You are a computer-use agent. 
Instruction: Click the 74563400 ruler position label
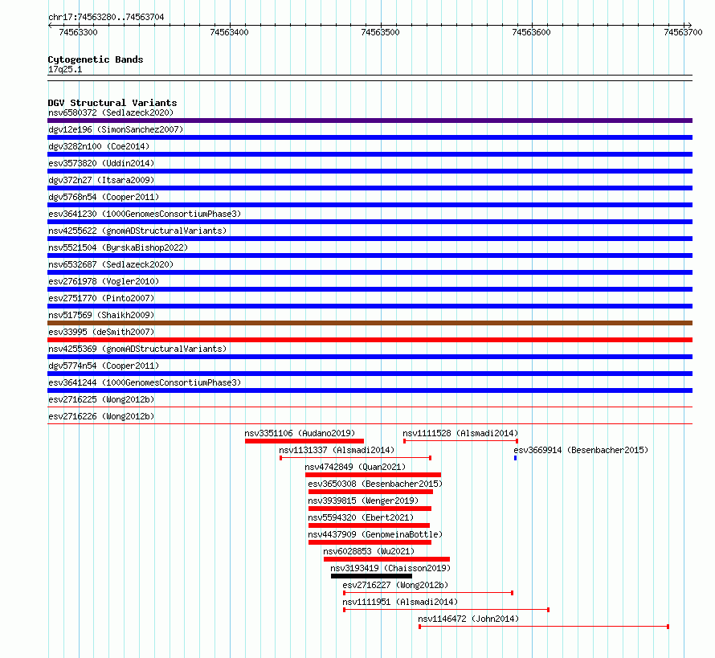(230, 32)
